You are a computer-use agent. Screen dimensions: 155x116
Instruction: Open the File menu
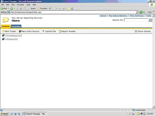point(3,5)
